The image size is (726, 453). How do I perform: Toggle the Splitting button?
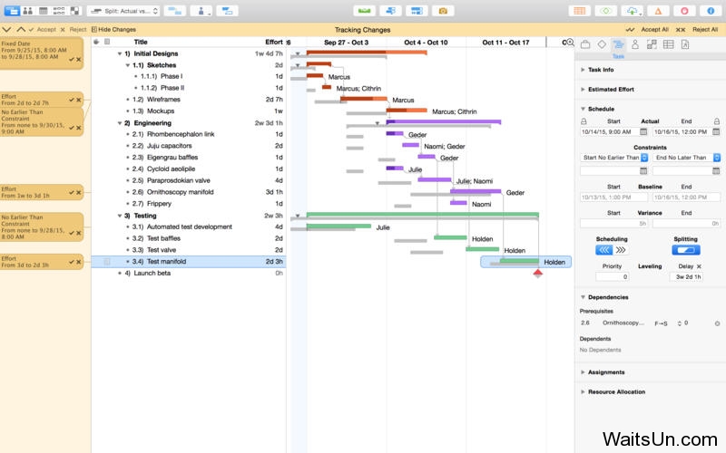(686, 250)
